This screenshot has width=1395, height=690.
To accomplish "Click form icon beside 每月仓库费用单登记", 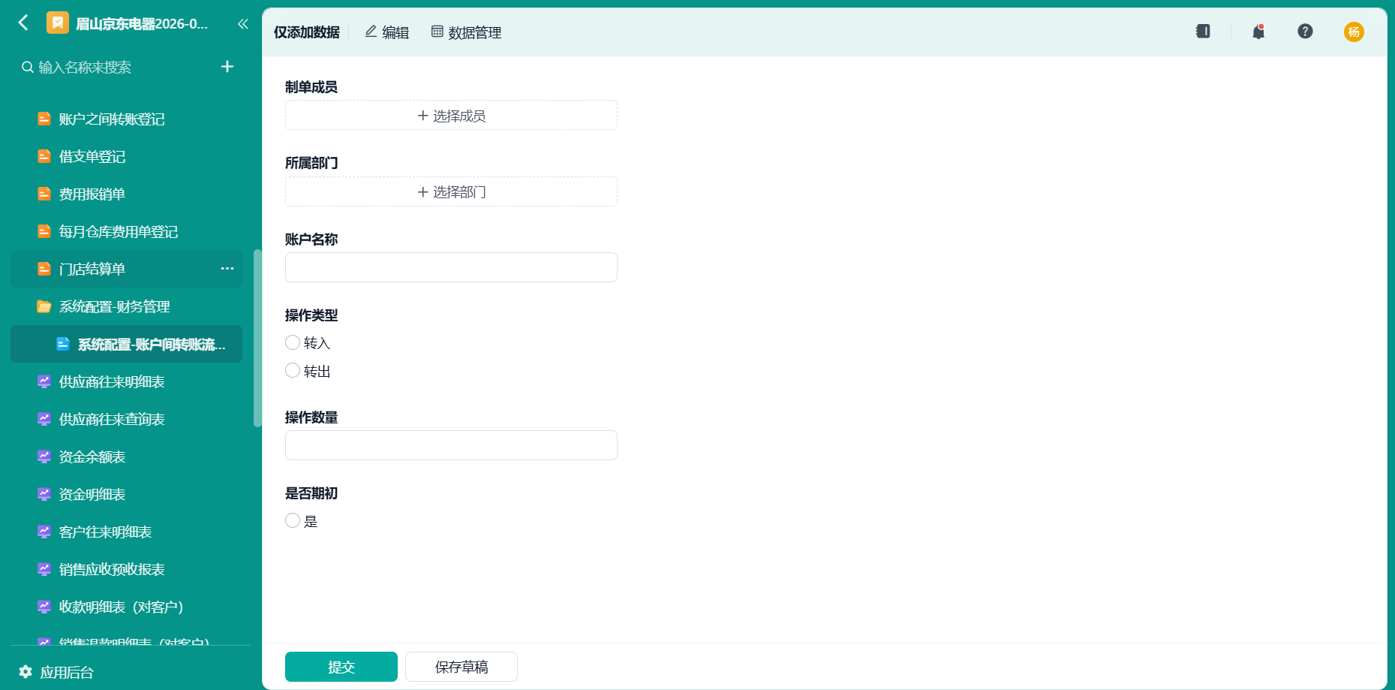I will tap(44, 231).
